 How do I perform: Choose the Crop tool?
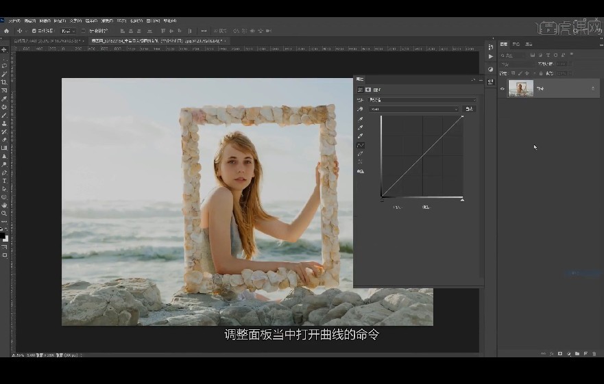coord(4,82)
